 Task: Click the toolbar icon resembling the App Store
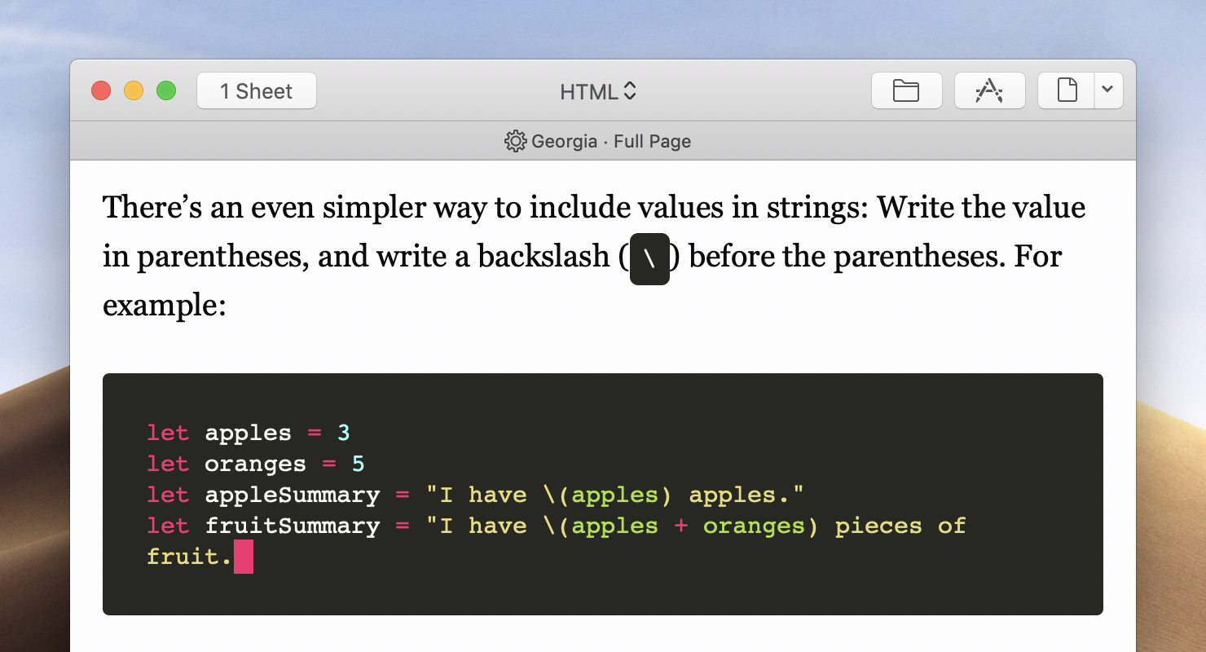989,90
